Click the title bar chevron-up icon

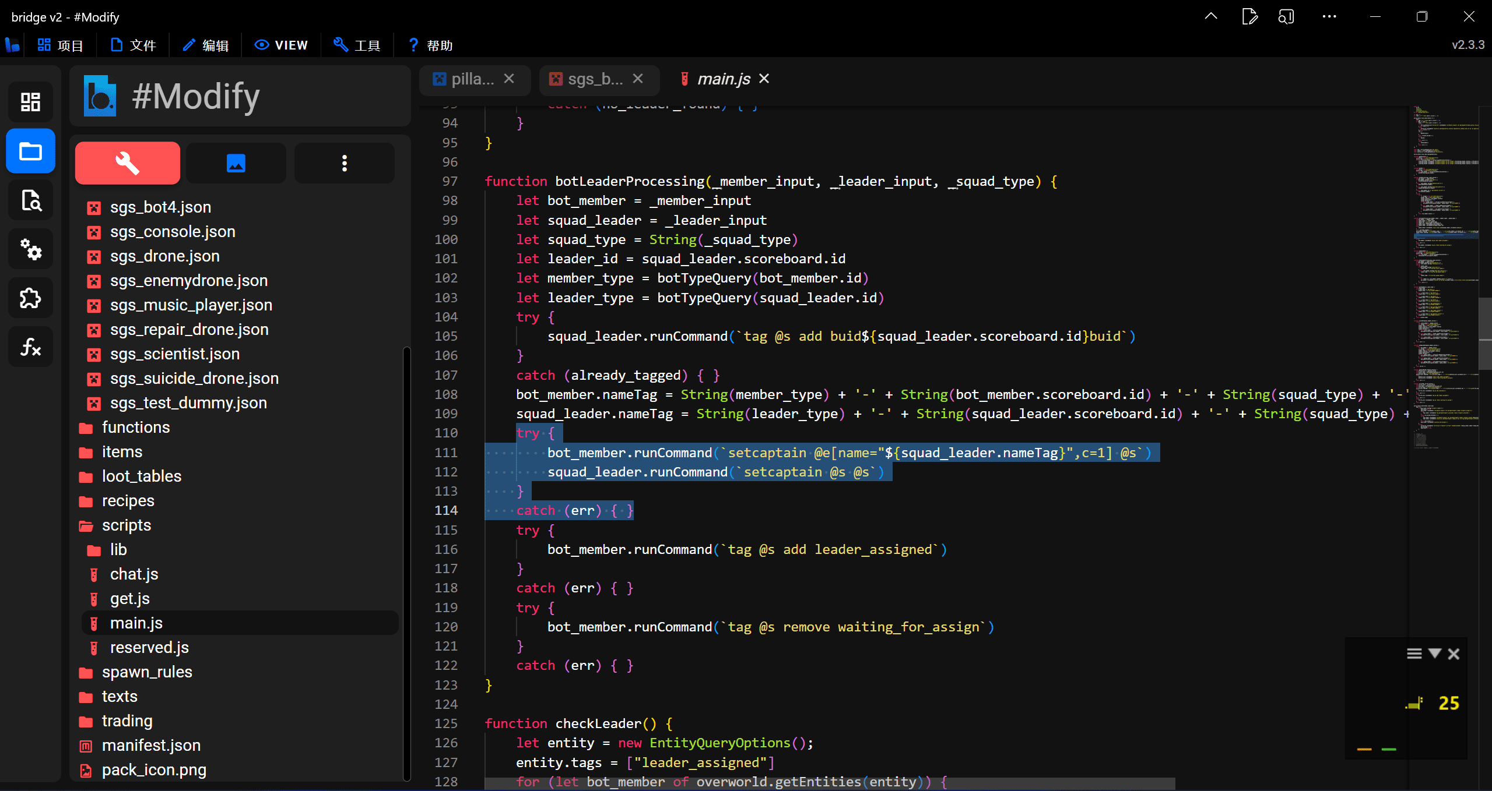coord(1211,16)
